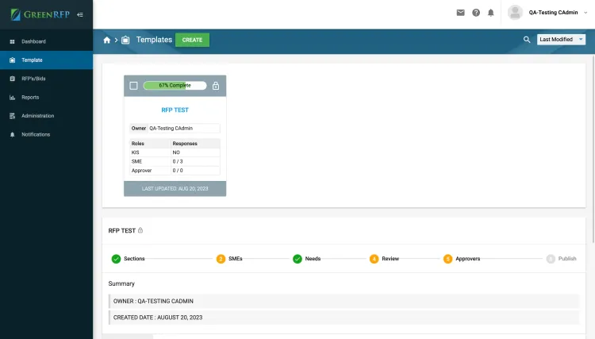Open Dashboard in the sidebar
Image resolution: width=595 pixels, height=339 pixels.
tap(46, 41)
